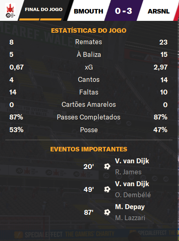This screenshot has width=179, height=241.
Task: Click the BMOUTH team name
Action: (88, 11)
